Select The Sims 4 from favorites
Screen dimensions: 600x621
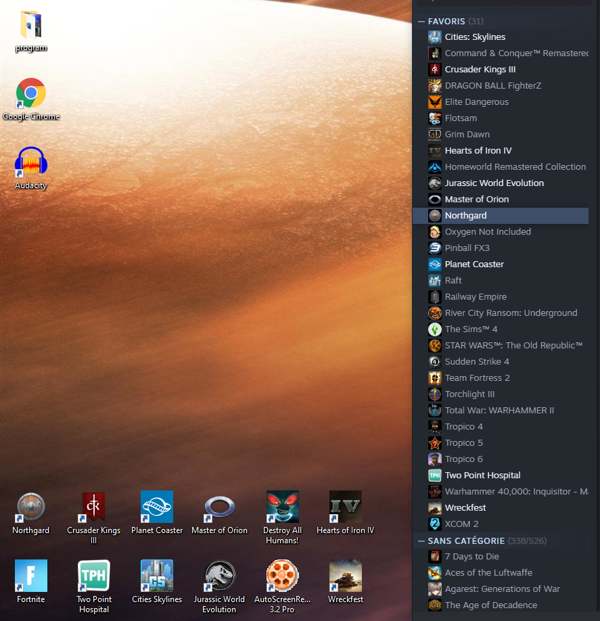(471, 329)
